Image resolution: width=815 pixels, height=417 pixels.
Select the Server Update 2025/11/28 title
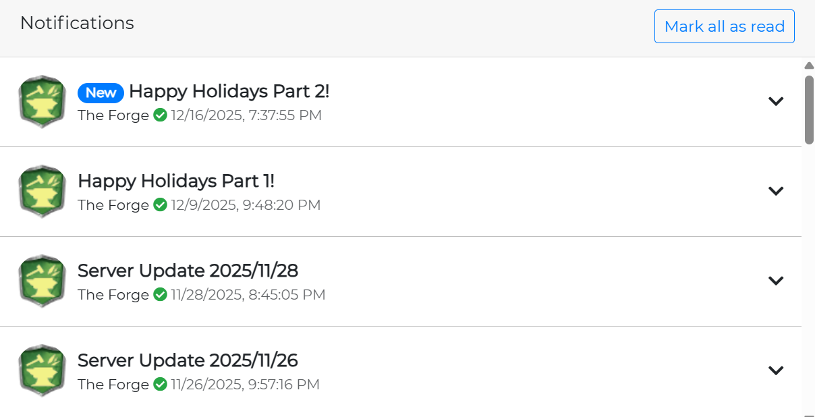[188, 271]
